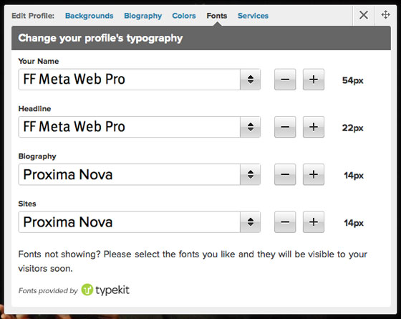Close the Edit Profile panel
This screenshot has width=401, height=319.
pyautogui.click(x=364, y=15)
